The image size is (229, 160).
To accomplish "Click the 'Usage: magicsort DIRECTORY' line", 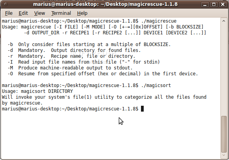I will click(37, 91).
